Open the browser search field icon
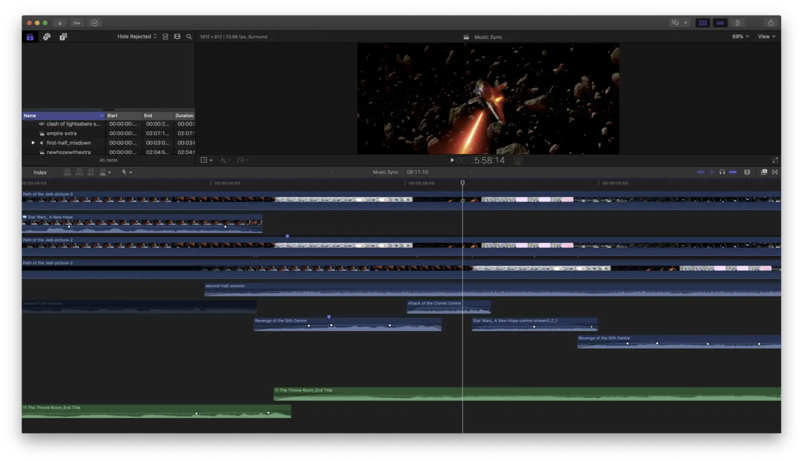The image size is (804, 462). tap(189, 37)
